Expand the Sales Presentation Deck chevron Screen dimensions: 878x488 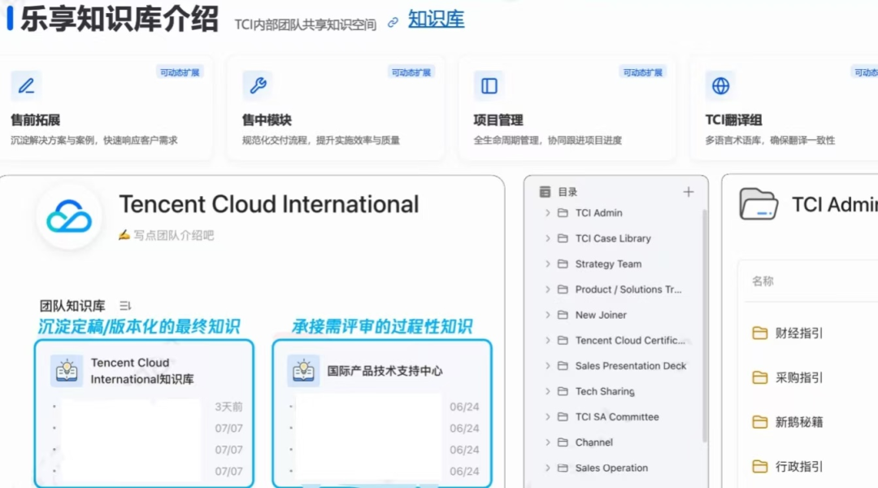click(x=548, y=366)
